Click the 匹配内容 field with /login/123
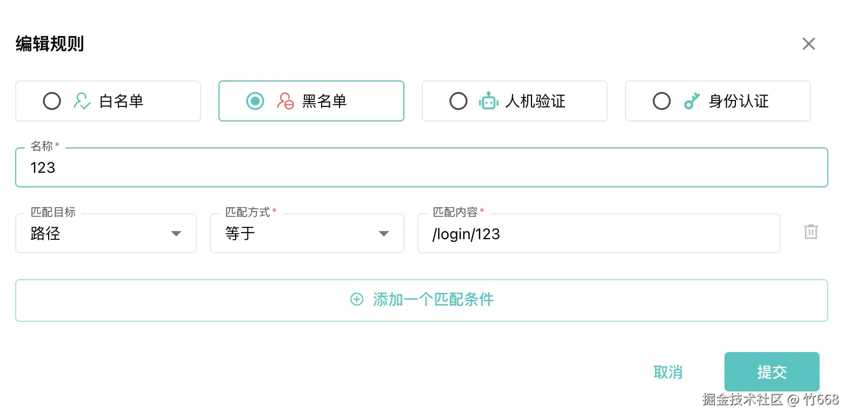Image resolution: width=851 pixels, height=419 pixels. tap(599, 234)
